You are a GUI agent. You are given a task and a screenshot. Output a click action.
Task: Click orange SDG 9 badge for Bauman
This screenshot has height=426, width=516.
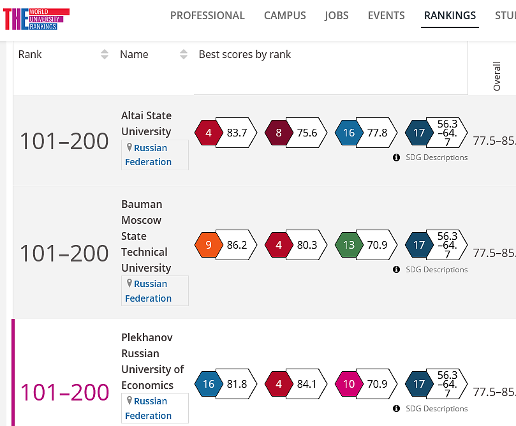[208, 245]
